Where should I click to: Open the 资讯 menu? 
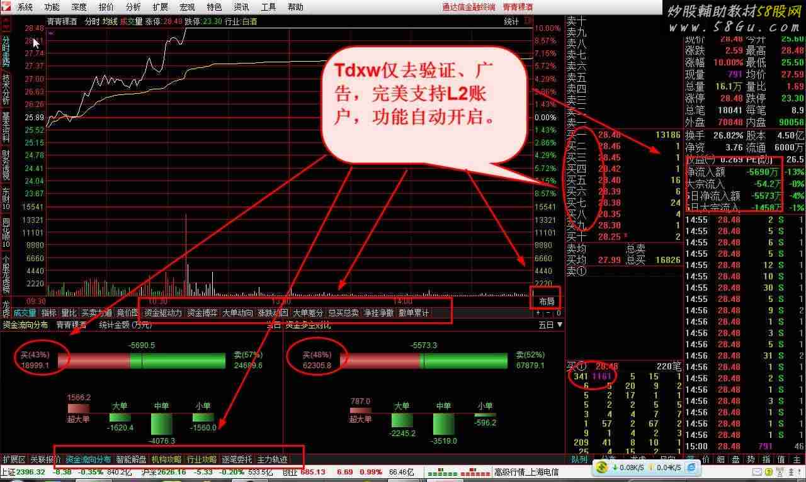[x=241, y=8]
